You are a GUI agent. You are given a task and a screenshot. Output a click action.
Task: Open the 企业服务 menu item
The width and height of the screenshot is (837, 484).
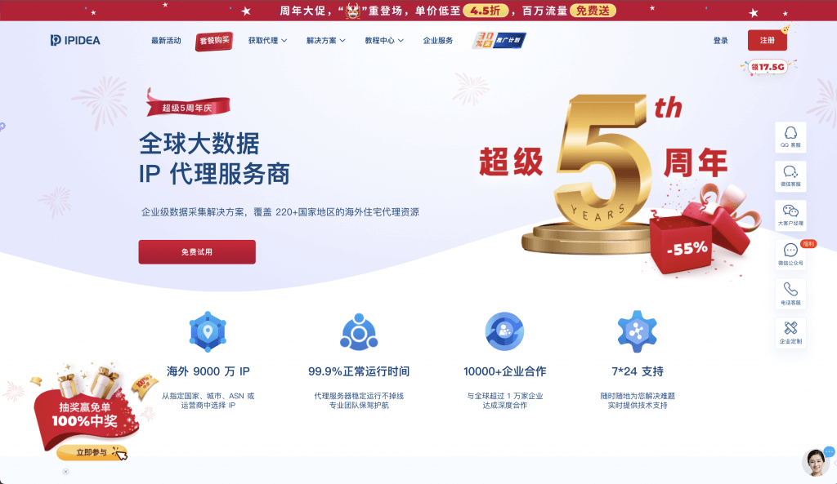pyautogui.click(x=438, y=41)
